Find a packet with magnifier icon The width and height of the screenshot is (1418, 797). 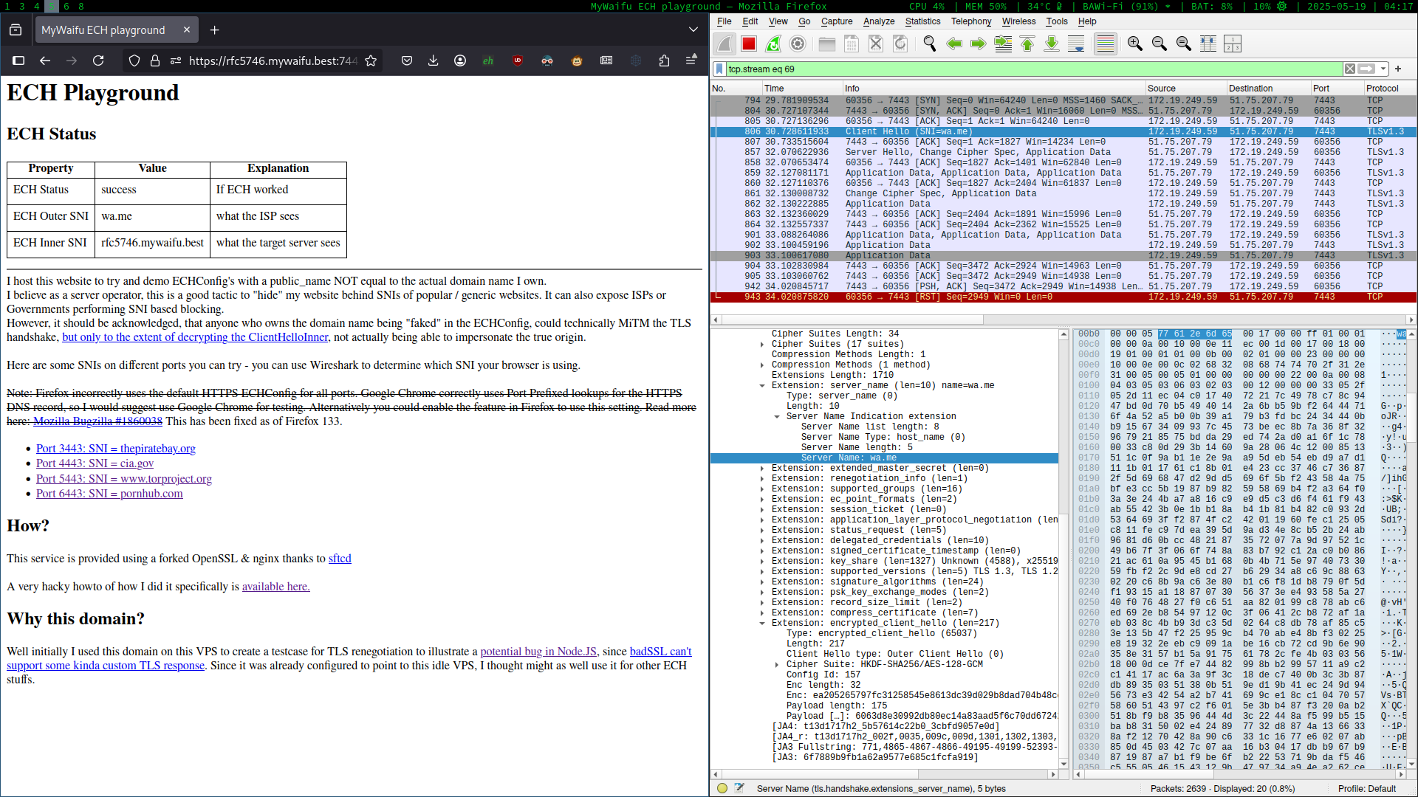(x=930, y=44)
